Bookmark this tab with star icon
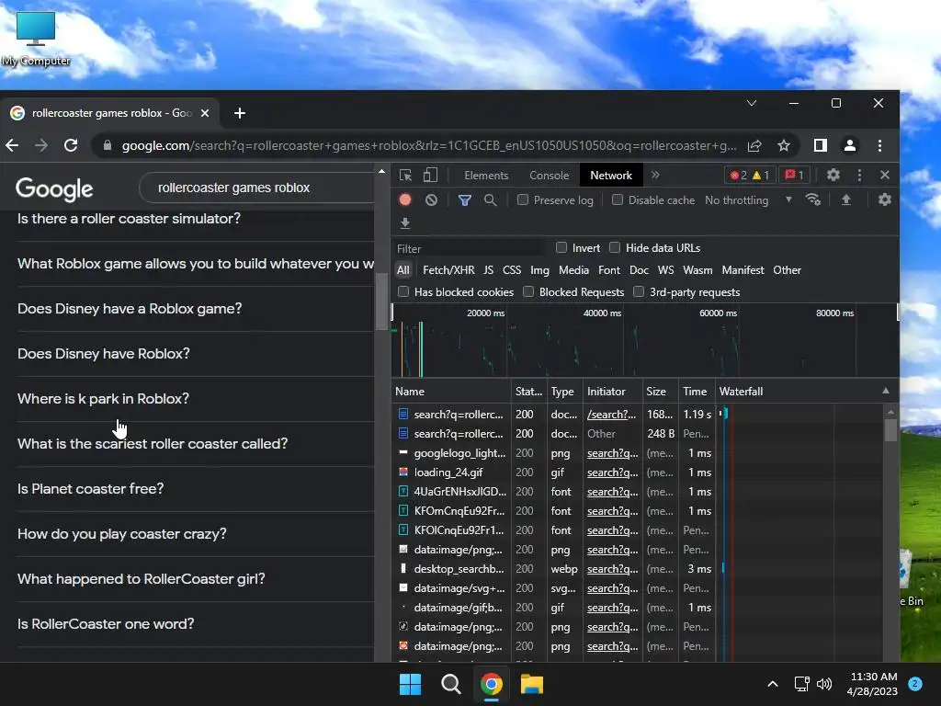This screenshot has height=706, width=941. click(784, 145)
